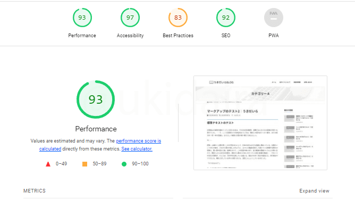Click the Accessibility score gauge 97
This screenshot has width=355, height=200.
(130, 18)
